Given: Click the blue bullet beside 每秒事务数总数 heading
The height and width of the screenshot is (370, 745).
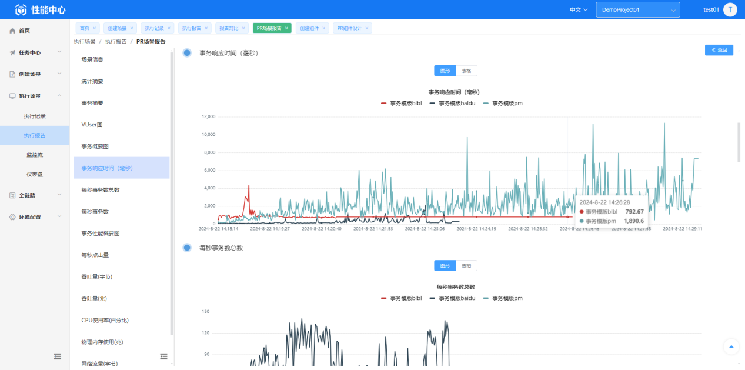Looking at the screenshot, I should pos(187,248).
